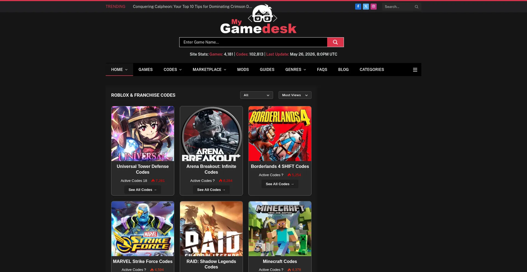527x272 pixels.
Task: Click See All Codes for Borderlands 4
Action: pyautogui.click(x=280, y=184)
